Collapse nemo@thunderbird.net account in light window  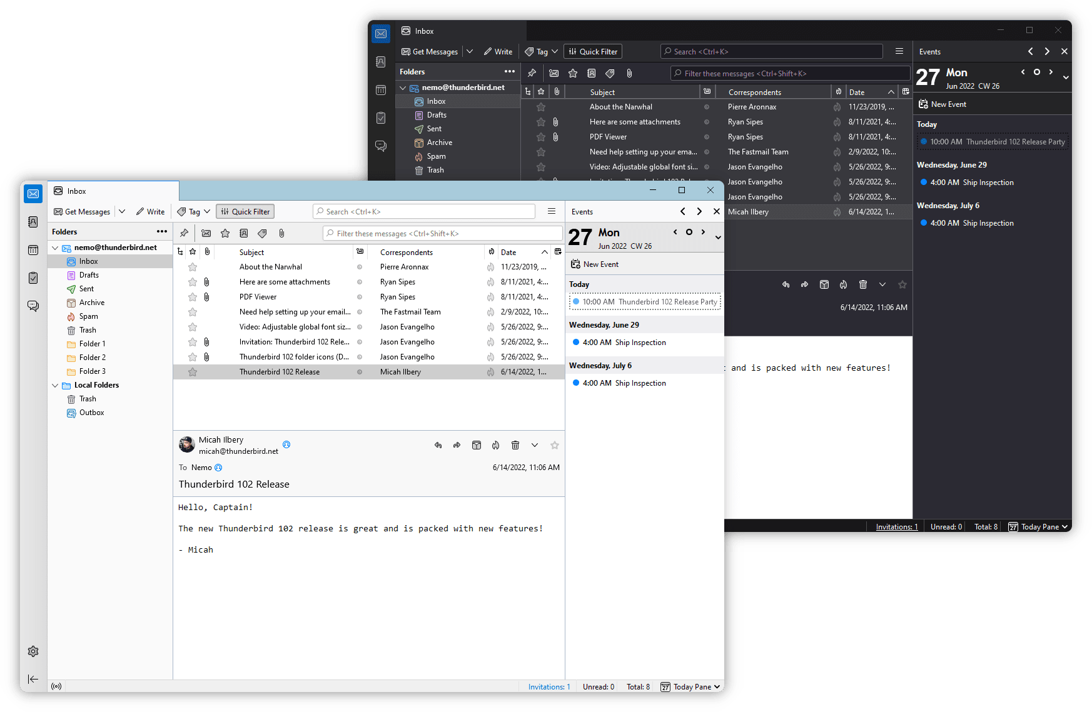coord(55,248)
